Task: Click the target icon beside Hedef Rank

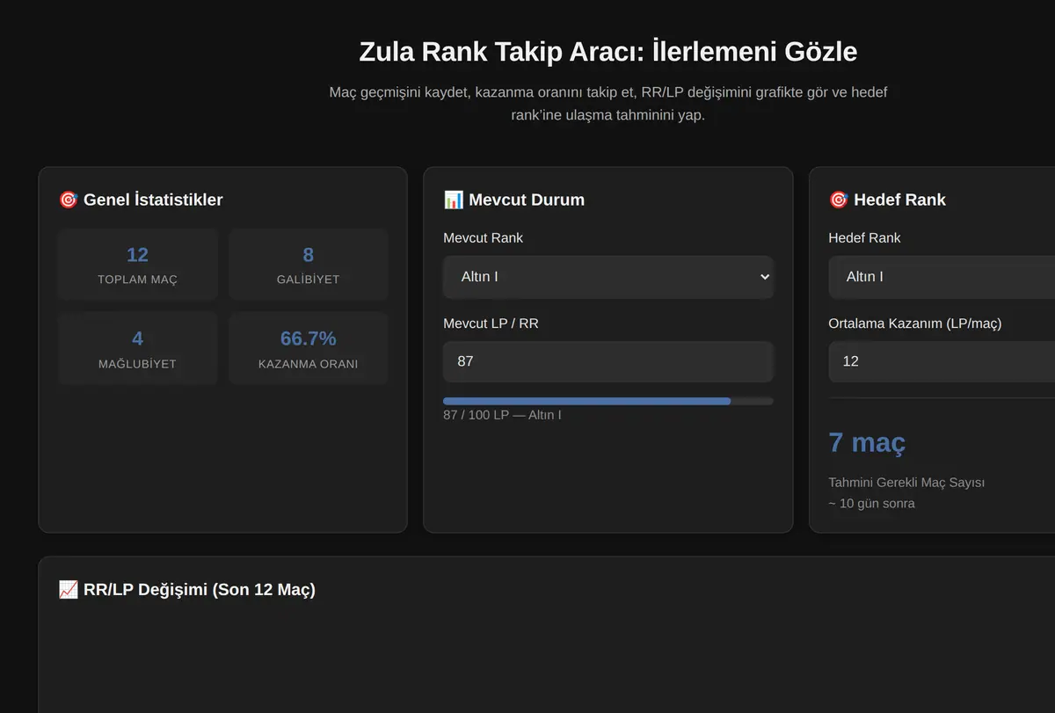Action: coord(839,200)
